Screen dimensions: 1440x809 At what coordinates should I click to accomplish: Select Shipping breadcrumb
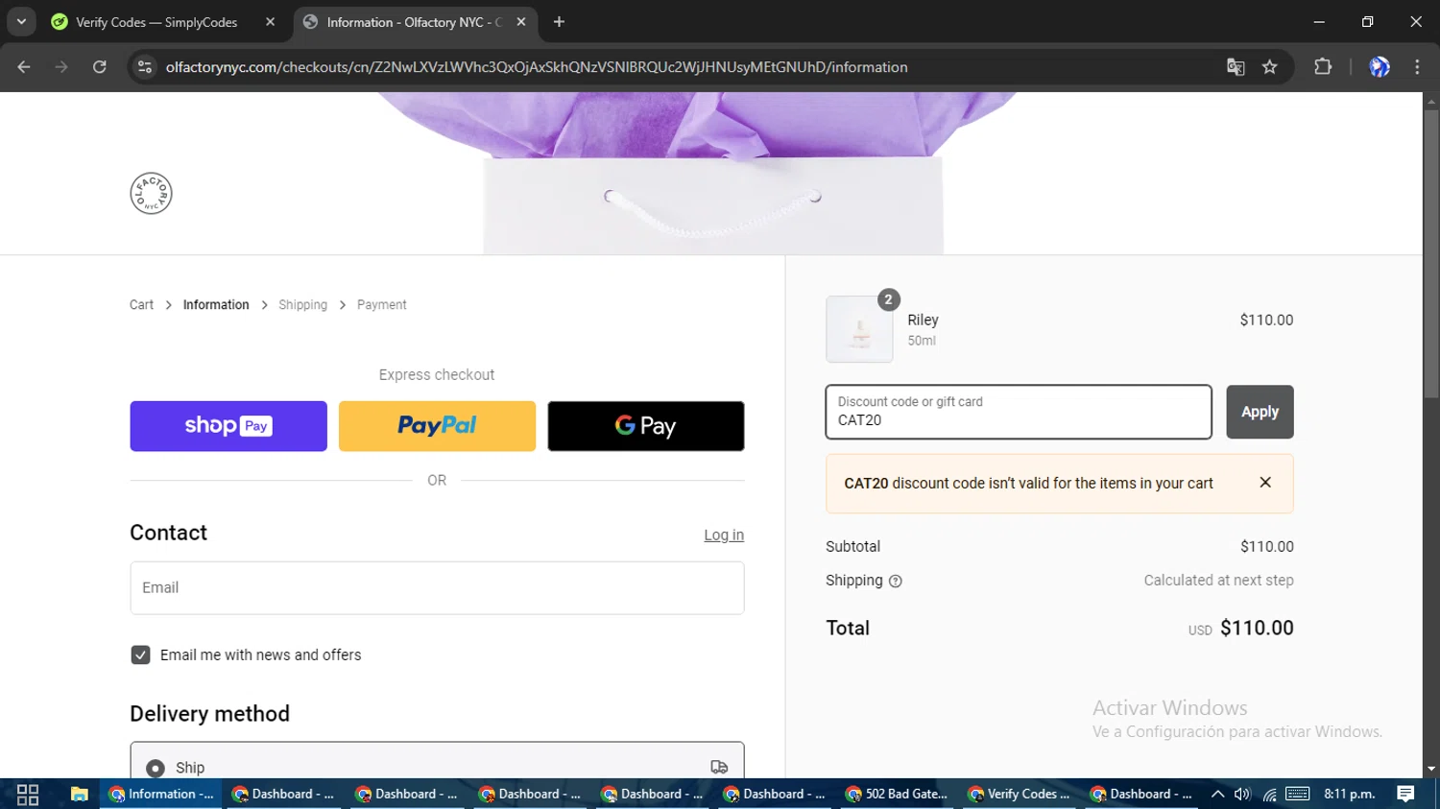click(302, 304)
